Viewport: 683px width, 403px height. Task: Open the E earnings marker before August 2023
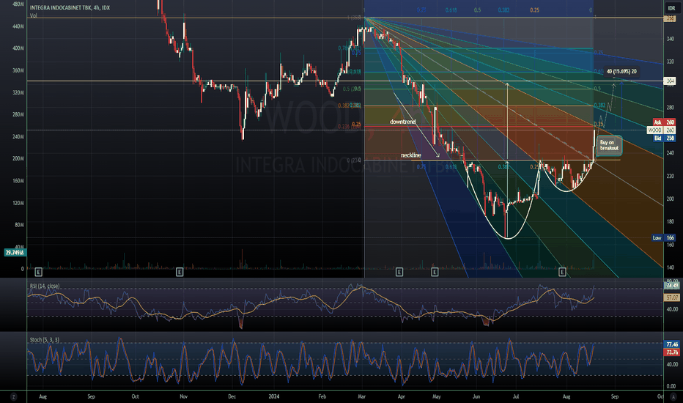(x=38, y=273)
